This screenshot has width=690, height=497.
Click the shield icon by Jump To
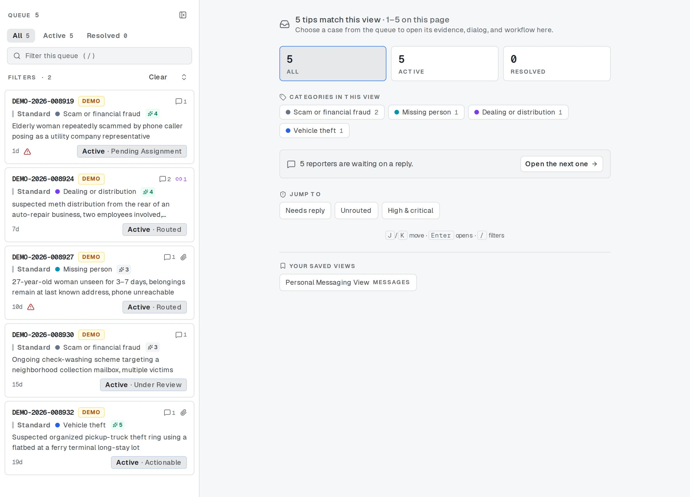[x=283, y=194]
